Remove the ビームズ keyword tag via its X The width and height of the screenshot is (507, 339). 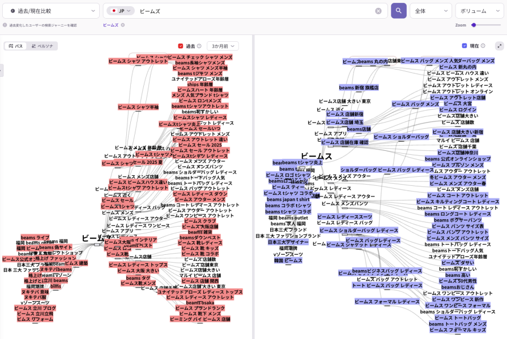click(x=123, y=25)
